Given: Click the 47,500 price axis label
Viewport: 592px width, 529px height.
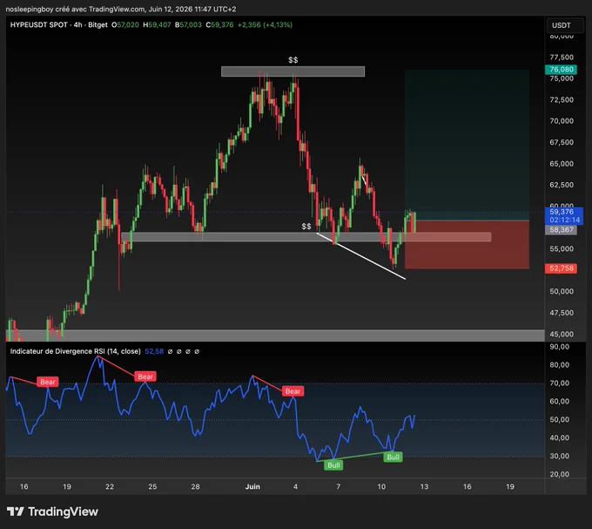Looking at the screenshot, I should (562, 313).
